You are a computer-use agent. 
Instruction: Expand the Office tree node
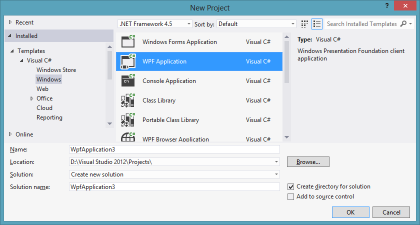[x=31, y=98]
